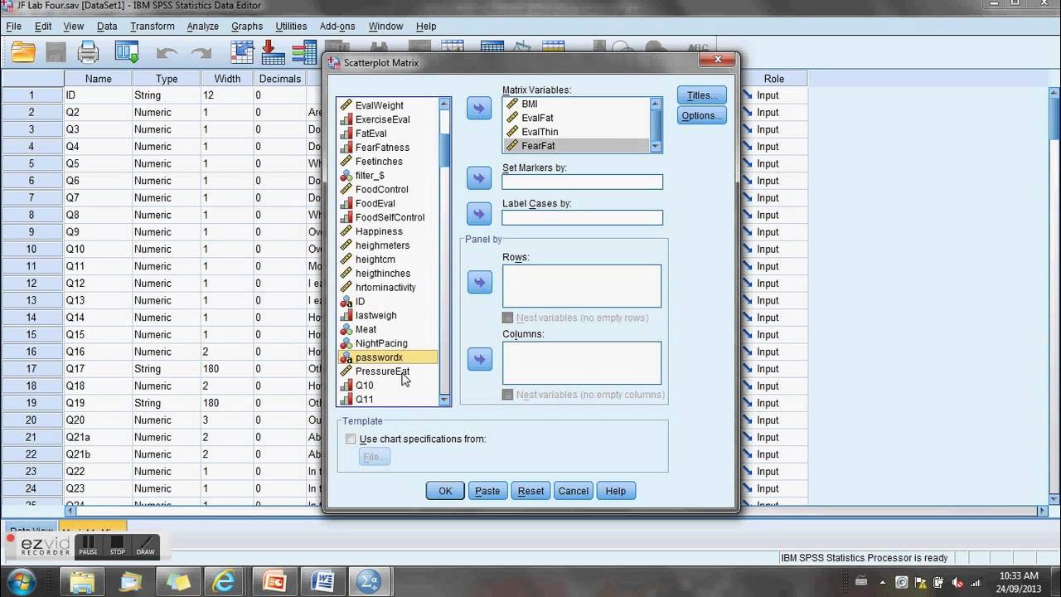Click the Go to variable toolbar icon
This screenshot has height=597, width=1061.
273,52
